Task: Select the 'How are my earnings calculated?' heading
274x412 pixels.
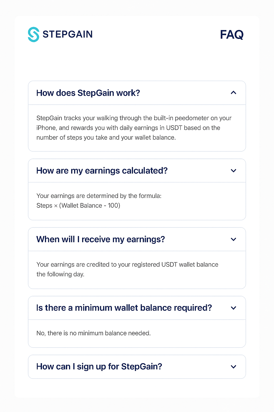Action: click(102, 171)
